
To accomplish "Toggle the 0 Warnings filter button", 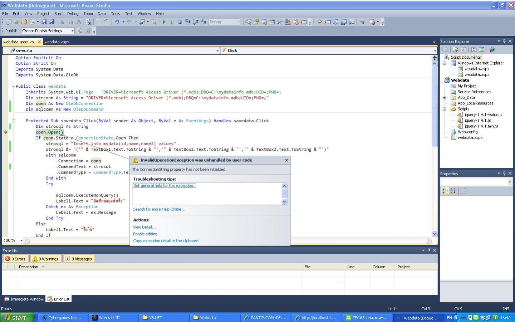I will [45, 259].
